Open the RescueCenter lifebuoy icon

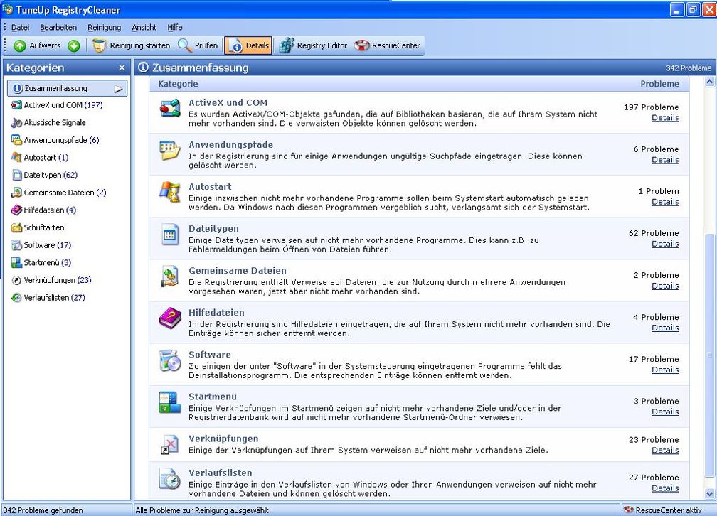361,45
